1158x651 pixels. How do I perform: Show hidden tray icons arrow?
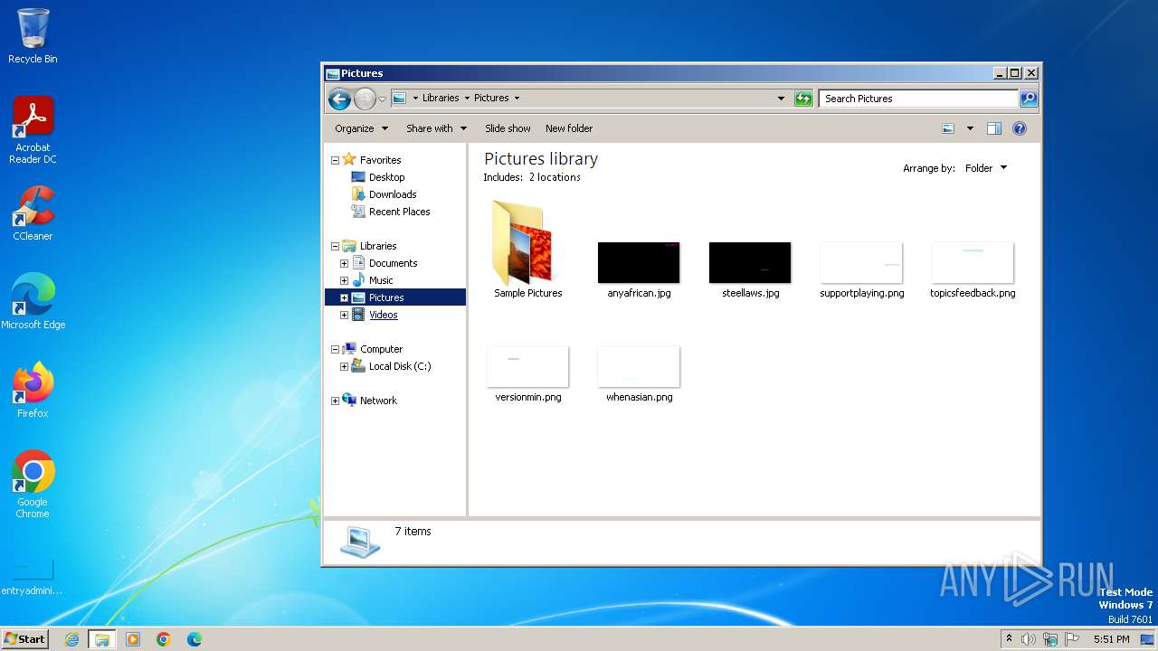click(x=1009, y=638)
